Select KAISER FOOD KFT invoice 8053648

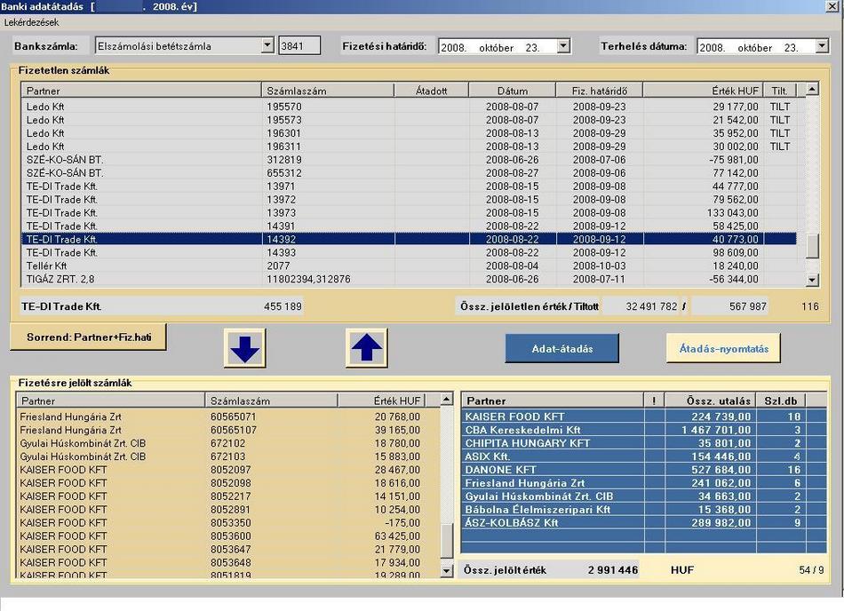pyautogui.click(x=228, y=562)
